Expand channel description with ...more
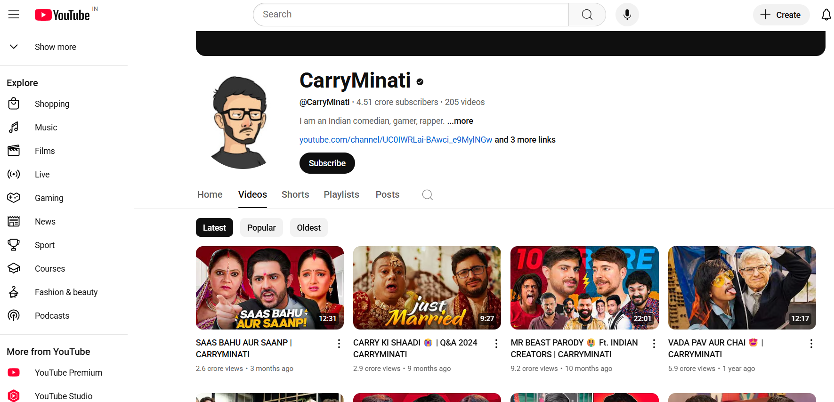834x402 pixels. pos(460,121)
